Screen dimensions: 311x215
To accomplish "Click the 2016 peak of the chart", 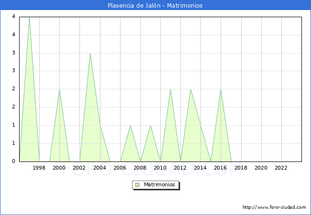I will [221, 89].
